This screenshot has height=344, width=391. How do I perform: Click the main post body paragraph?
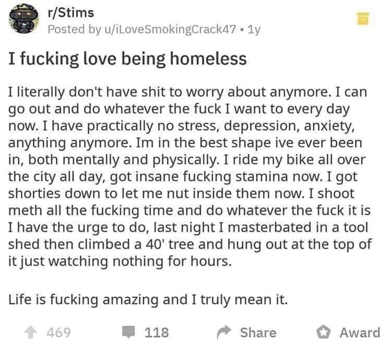point(190,177)
